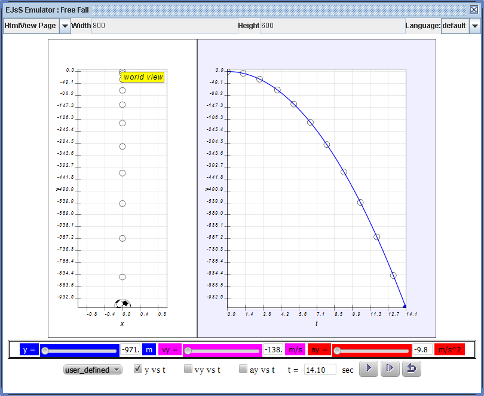Click the soccer ball in world view

coord(122,304)
